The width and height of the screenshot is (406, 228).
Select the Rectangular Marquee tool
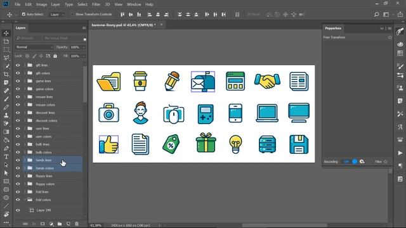click(6, 49)
